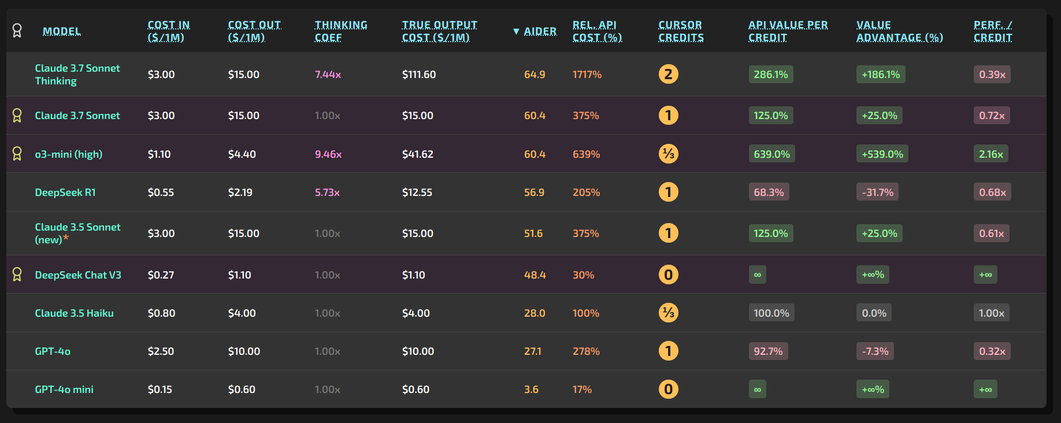
Task: Sort by Cursor Credits column header
Action: [x=681, y=31]
